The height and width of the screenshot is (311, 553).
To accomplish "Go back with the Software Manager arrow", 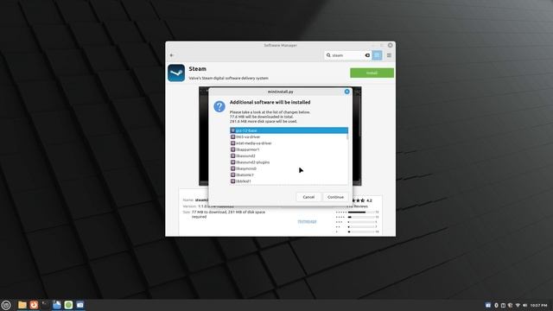I will tap(172, 55).
